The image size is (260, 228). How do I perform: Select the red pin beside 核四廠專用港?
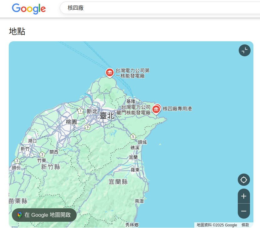point(156,109)
